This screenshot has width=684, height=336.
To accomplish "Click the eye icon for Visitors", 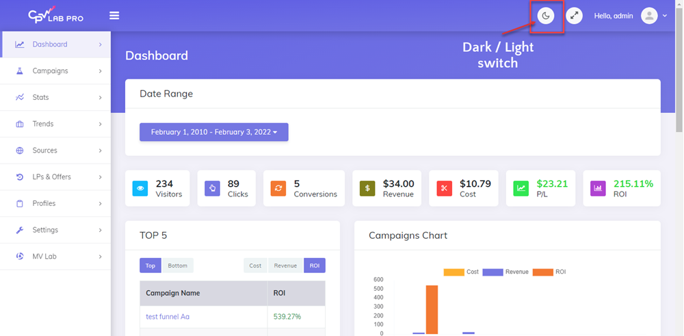I will (x=140, y=188).
